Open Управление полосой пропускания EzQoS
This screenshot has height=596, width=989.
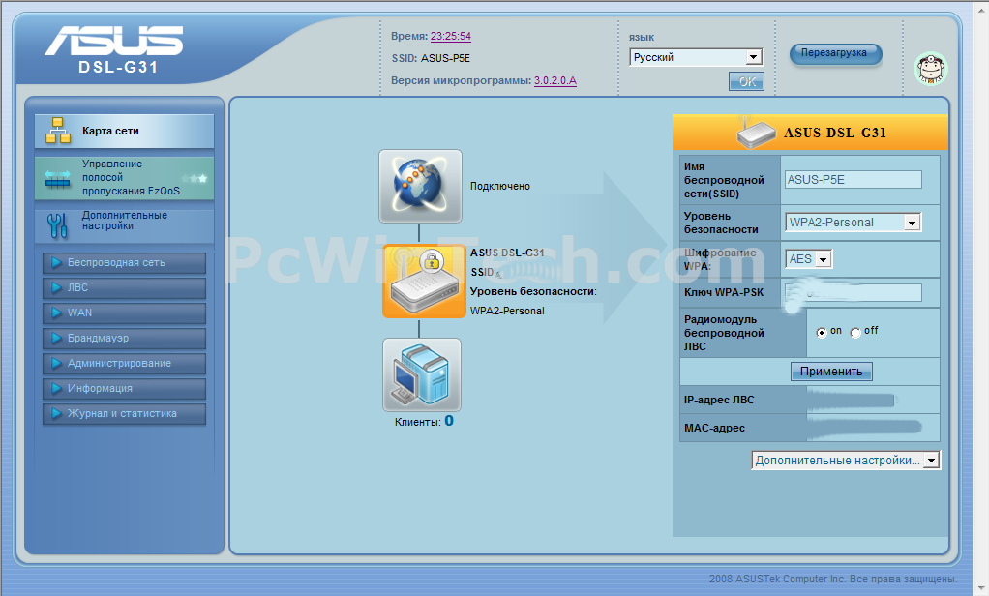124,178
